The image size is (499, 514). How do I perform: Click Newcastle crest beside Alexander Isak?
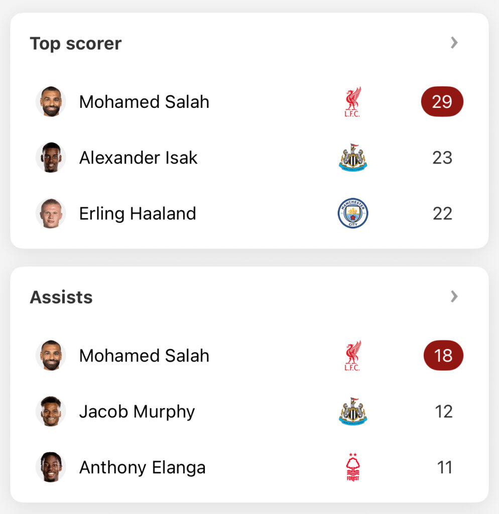tap(353, 157)
